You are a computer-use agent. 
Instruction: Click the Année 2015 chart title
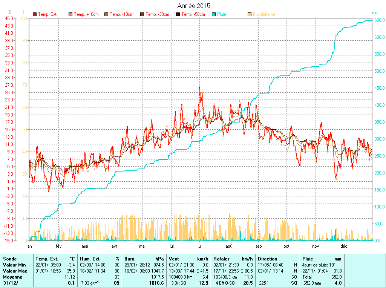(194, 6)
